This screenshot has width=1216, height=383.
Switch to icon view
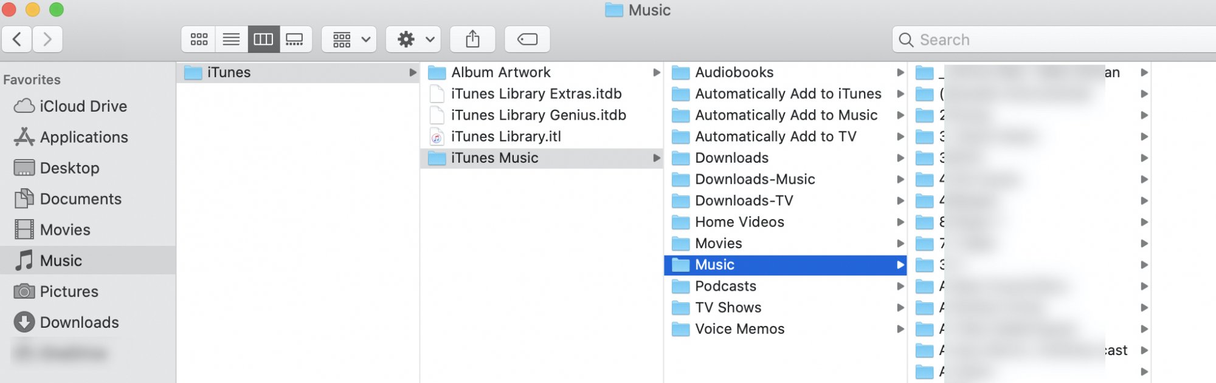pos(199,39)
